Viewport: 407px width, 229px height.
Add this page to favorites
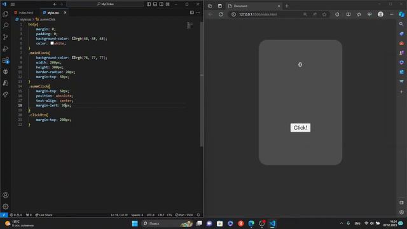(324, 14)
